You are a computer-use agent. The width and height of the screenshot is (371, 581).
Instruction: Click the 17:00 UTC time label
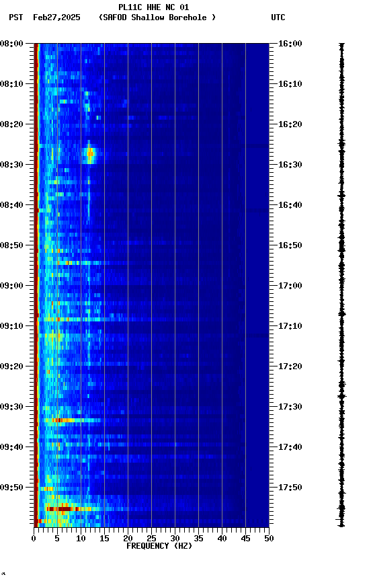pyautogui.click(x=290, y=286)
